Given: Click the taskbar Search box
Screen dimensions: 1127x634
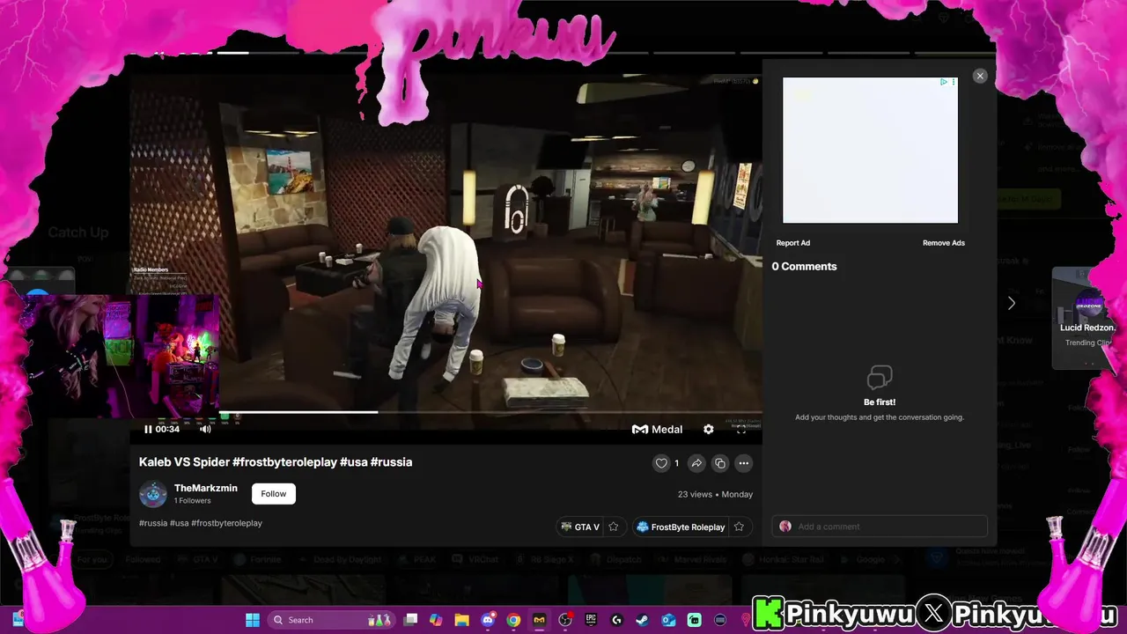Looking at the screenshot, I should click(x=333, y=620).
